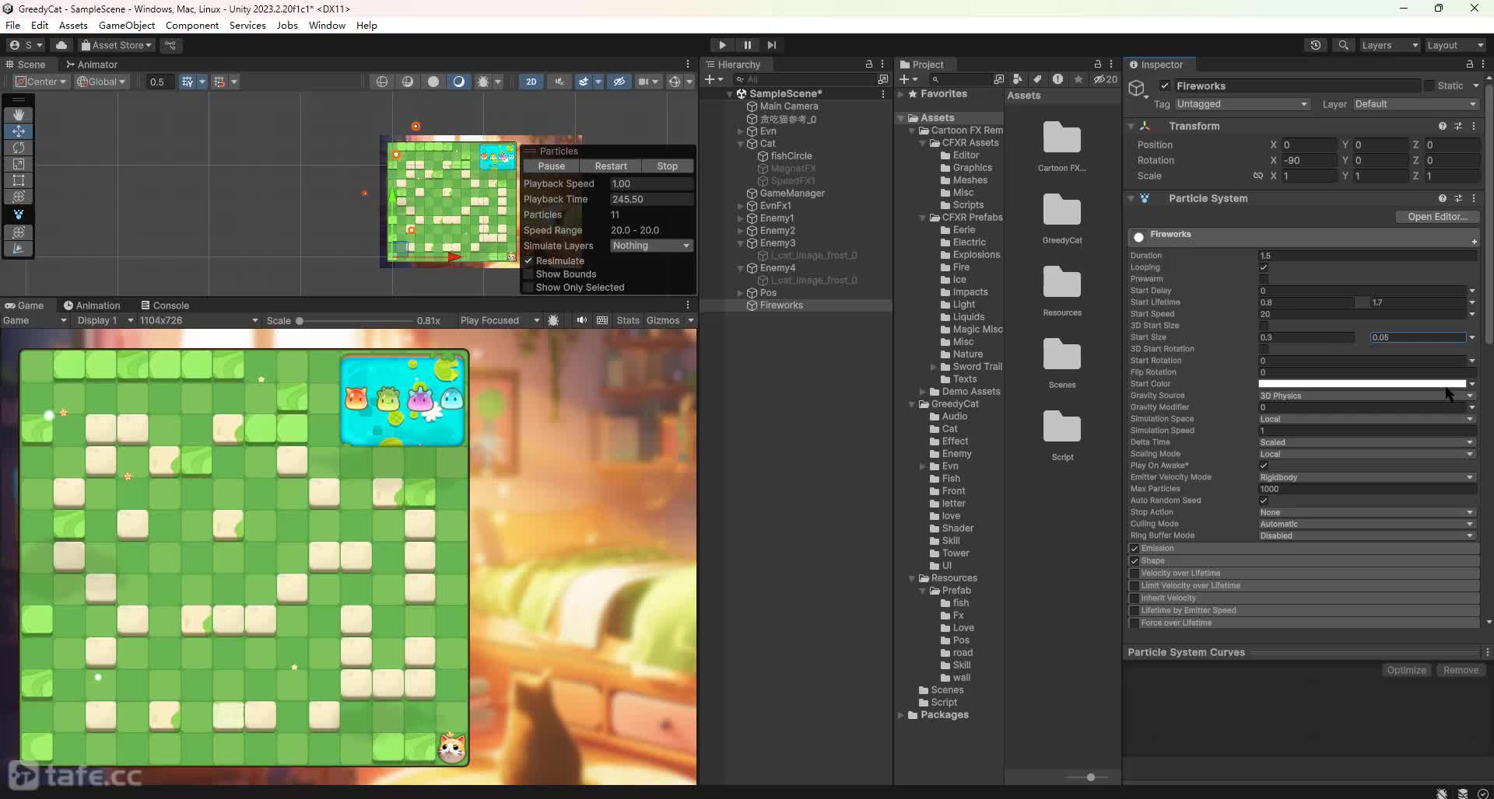Toggle 2D scene view mode

click(531, 82)
